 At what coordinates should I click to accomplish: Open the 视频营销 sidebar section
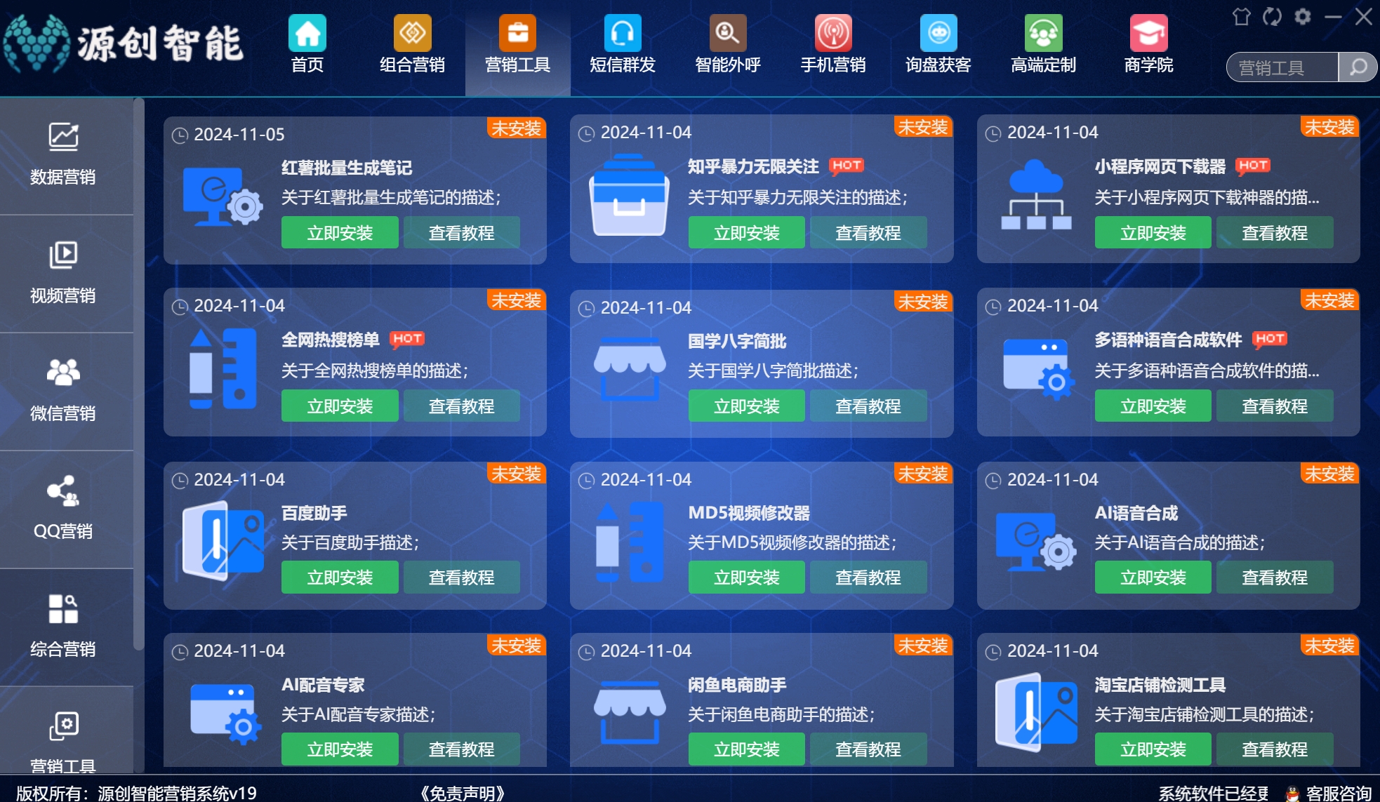63,272
